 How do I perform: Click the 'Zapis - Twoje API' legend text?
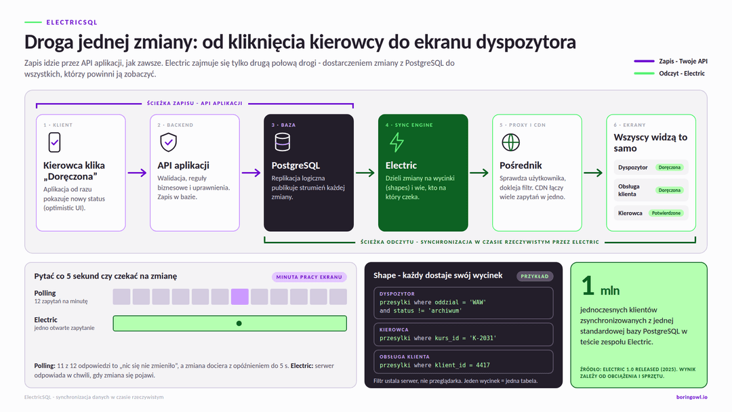[683, 61]
